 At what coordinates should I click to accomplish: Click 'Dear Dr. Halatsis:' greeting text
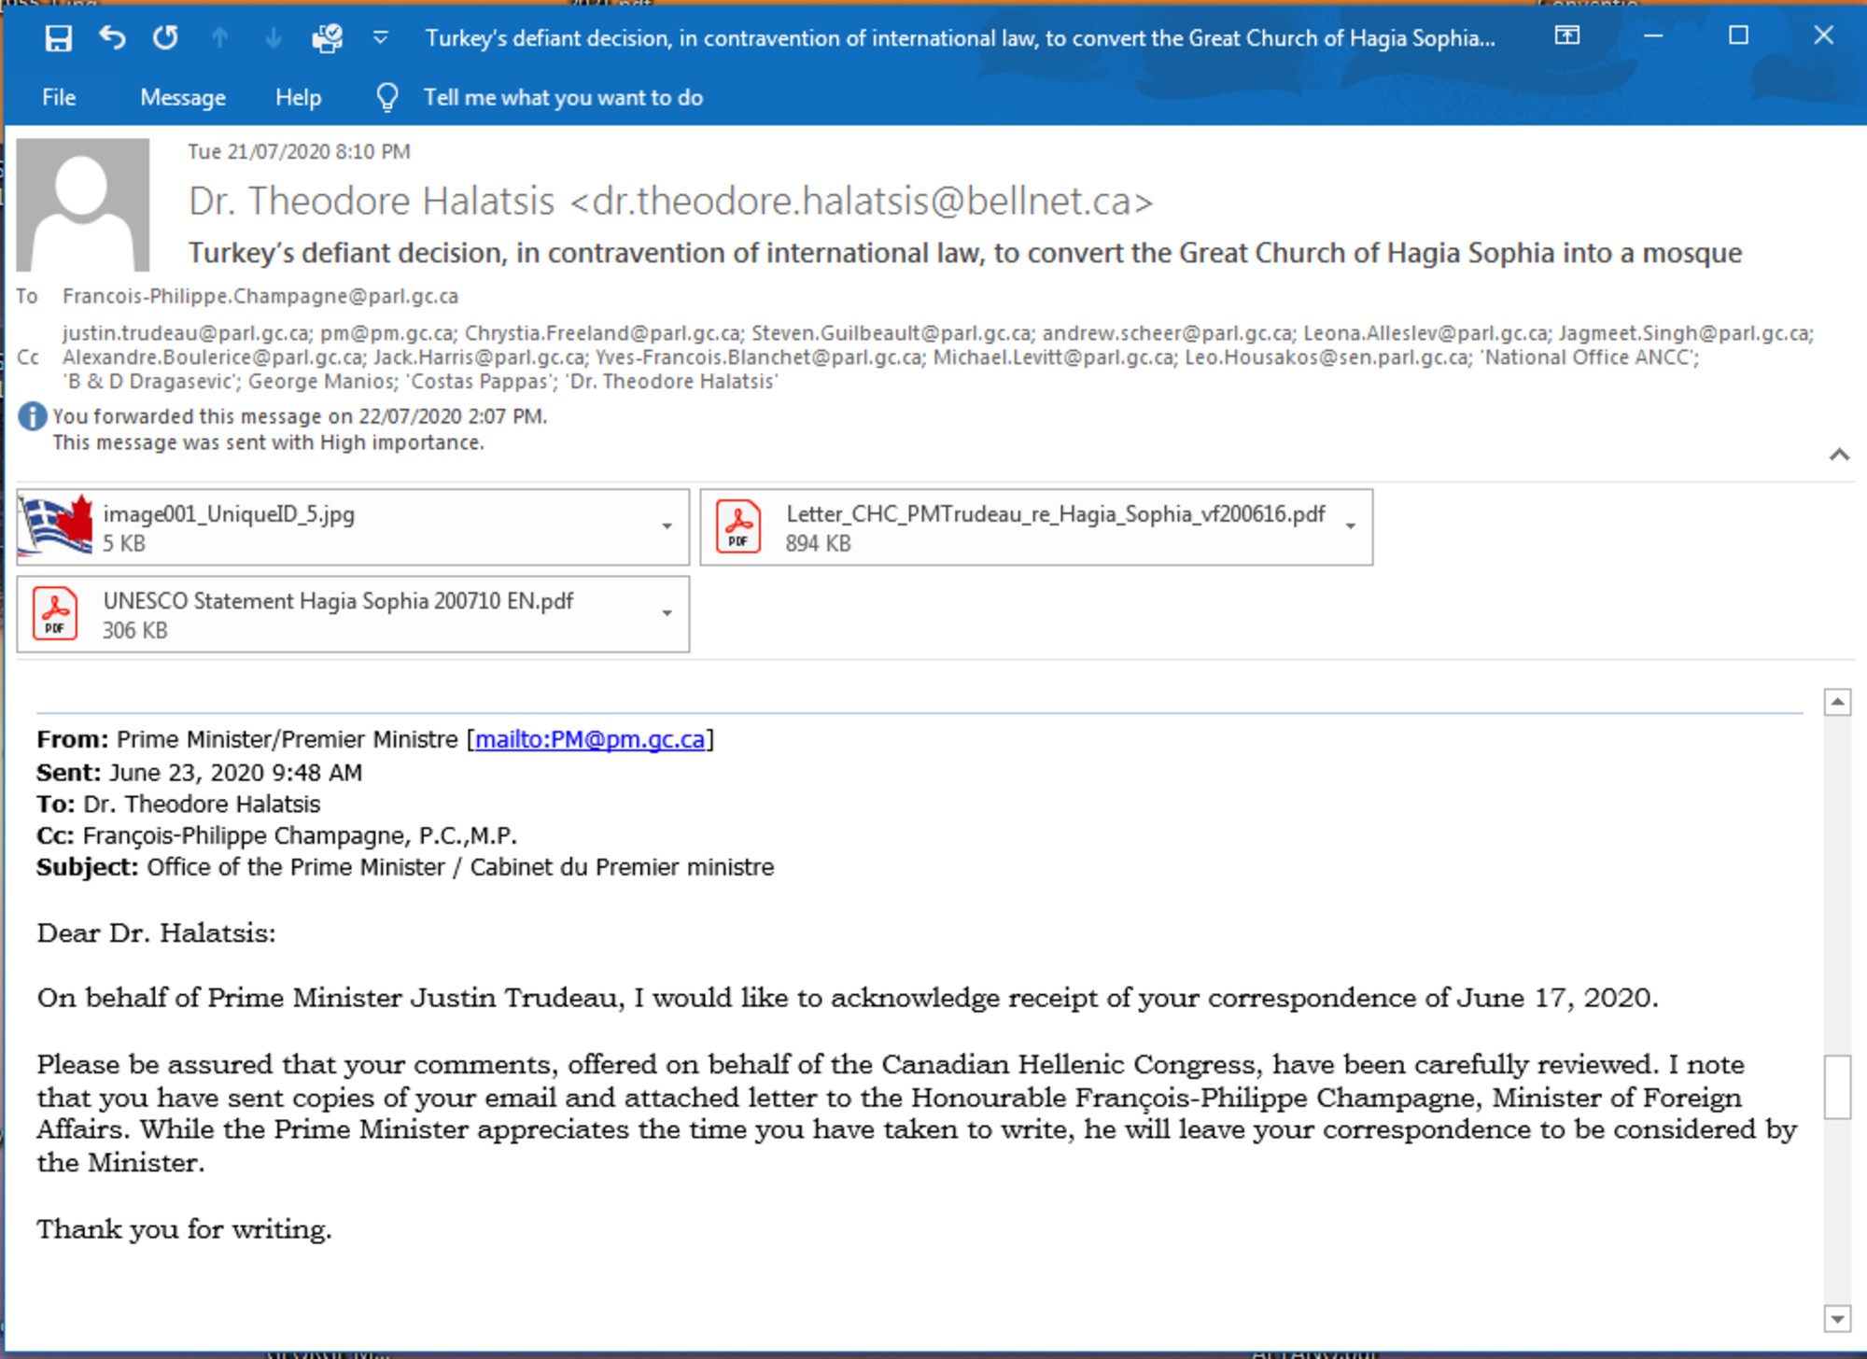tap(157, 933)
